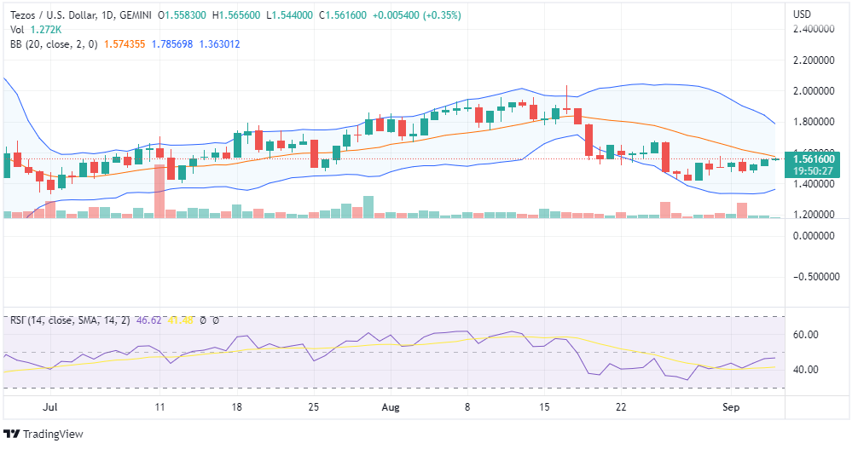Click the 60.00 level on RSI axis
Image resolution: width=858 pixels, height=449 pixels.
tap(805, 335)
